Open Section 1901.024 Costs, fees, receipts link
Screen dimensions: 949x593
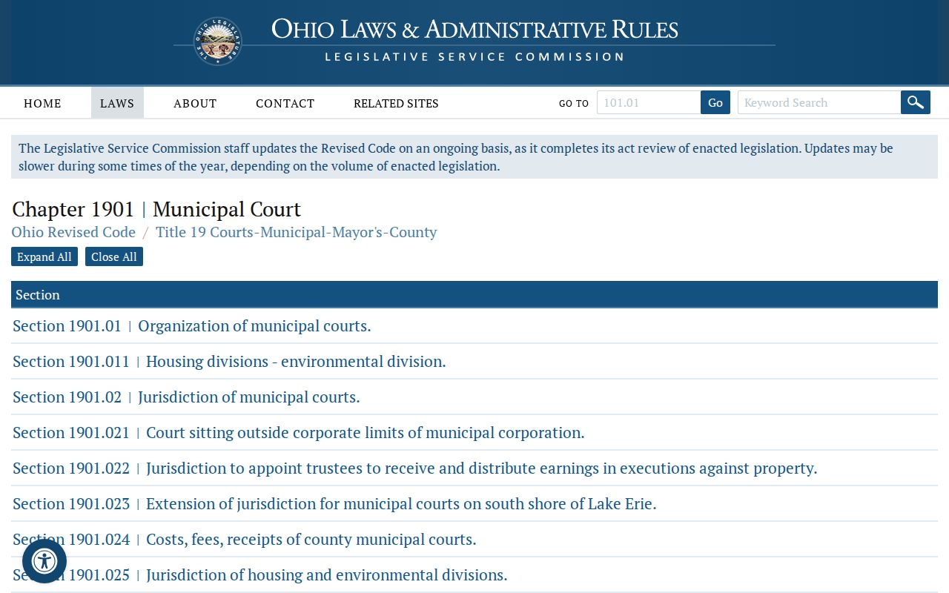(245, 540)
